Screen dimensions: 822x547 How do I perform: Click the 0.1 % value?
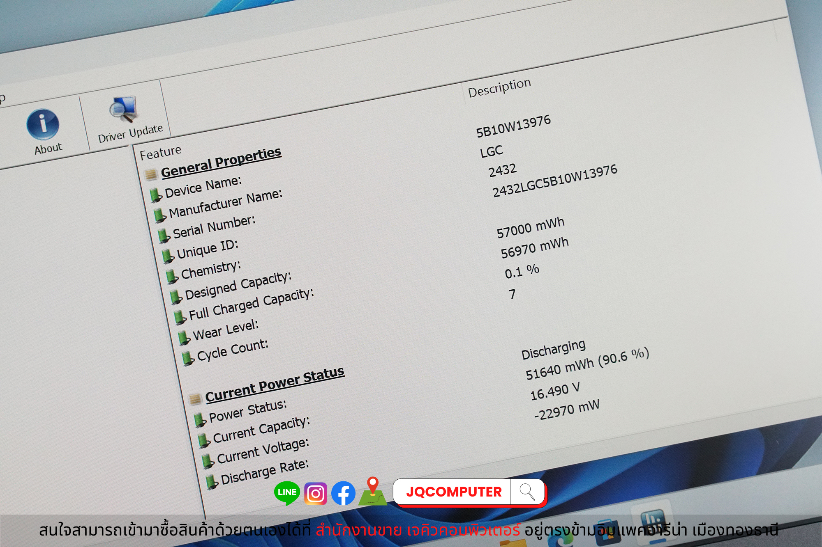[522, 271]
